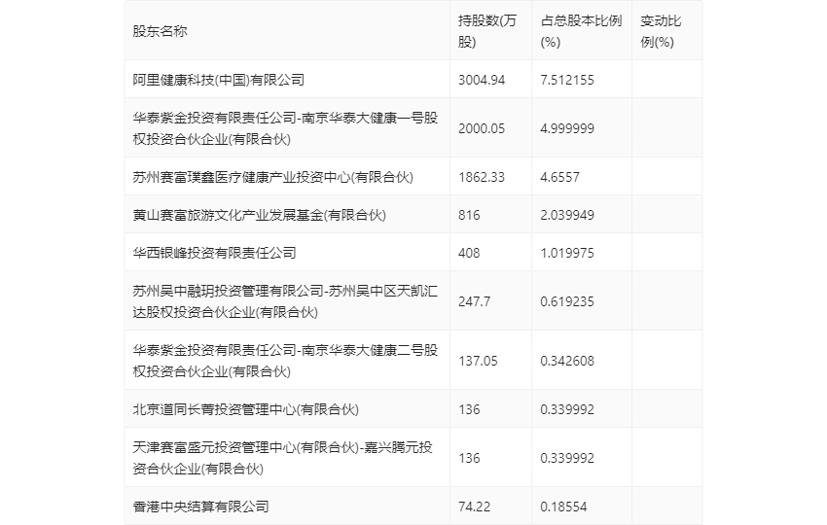Click the 变动比例(%) column header
This screenshot has width=827, height=525.
(x=661, y=31)
